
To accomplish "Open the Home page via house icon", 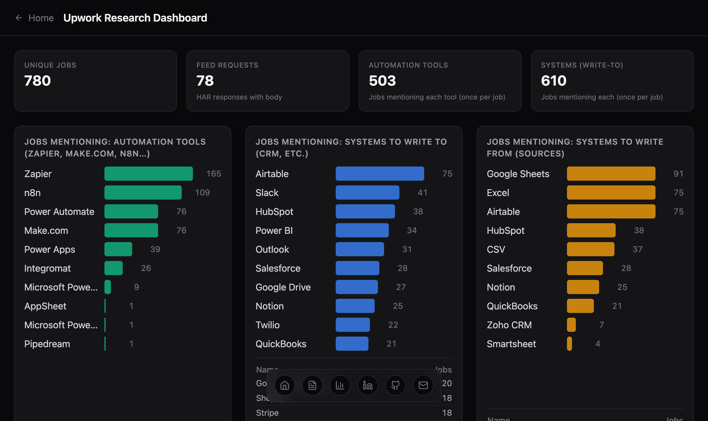I will pyautogui.click(x=284, y=385).
